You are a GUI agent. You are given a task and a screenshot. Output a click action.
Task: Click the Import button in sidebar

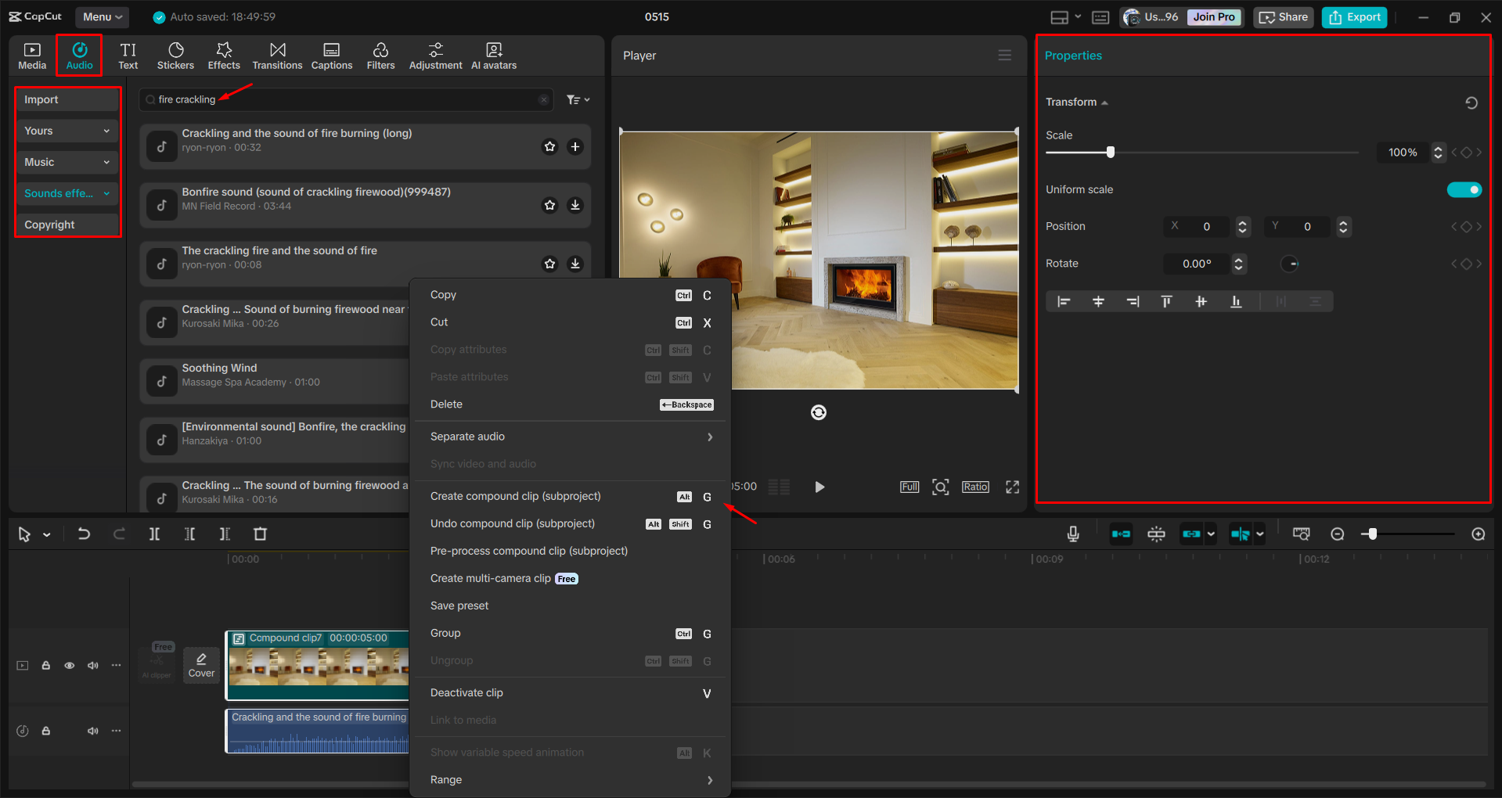(67, 99)
